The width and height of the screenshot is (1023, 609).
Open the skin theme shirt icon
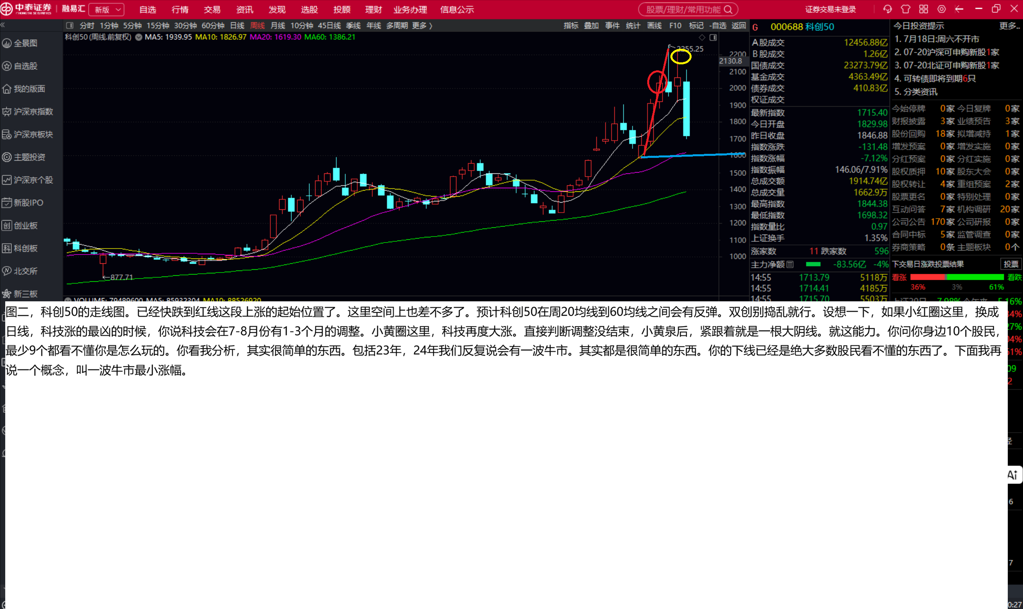(905, 9)
